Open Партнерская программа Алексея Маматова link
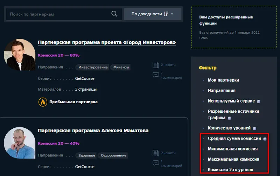This screenshot has width=280, height=176. 93,131
